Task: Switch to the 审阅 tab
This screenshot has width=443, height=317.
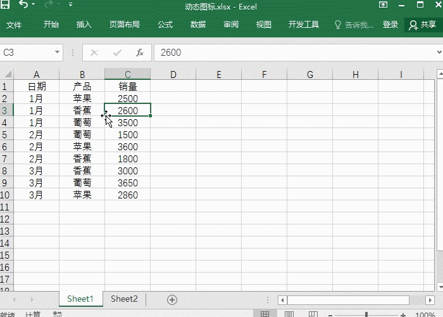Action: pos(231,25)
